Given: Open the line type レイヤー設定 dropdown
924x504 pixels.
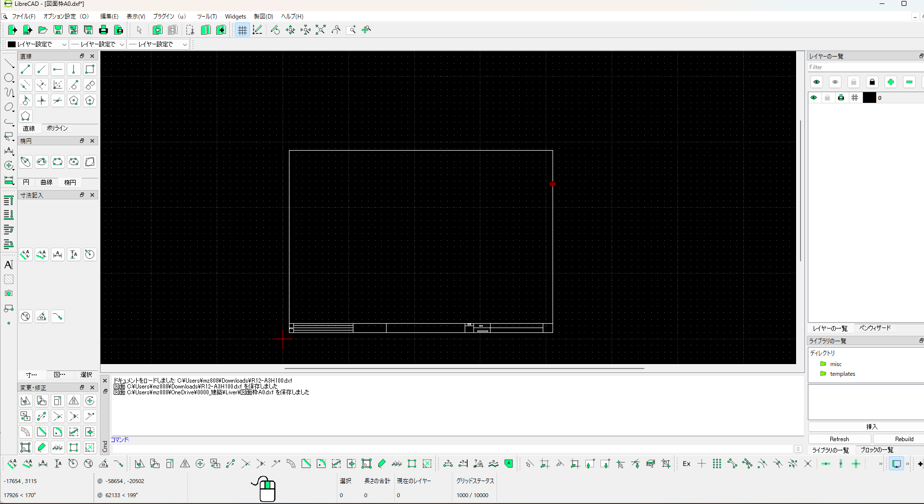Looking at the screenshot, I should 158,44.
